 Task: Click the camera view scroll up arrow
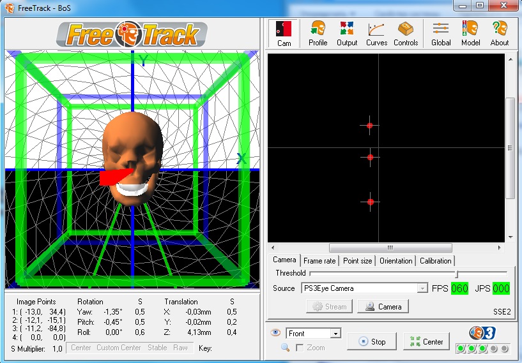[510, 59]
